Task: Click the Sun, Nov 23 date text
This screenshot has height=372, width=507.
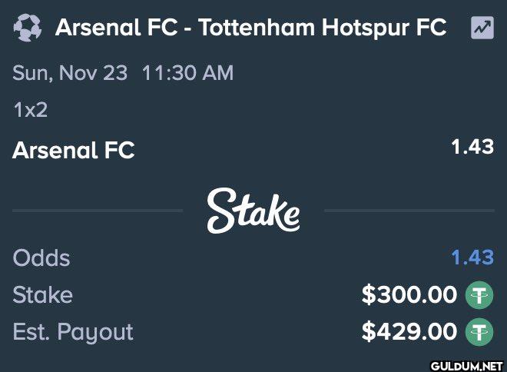Action: [70, 73]
